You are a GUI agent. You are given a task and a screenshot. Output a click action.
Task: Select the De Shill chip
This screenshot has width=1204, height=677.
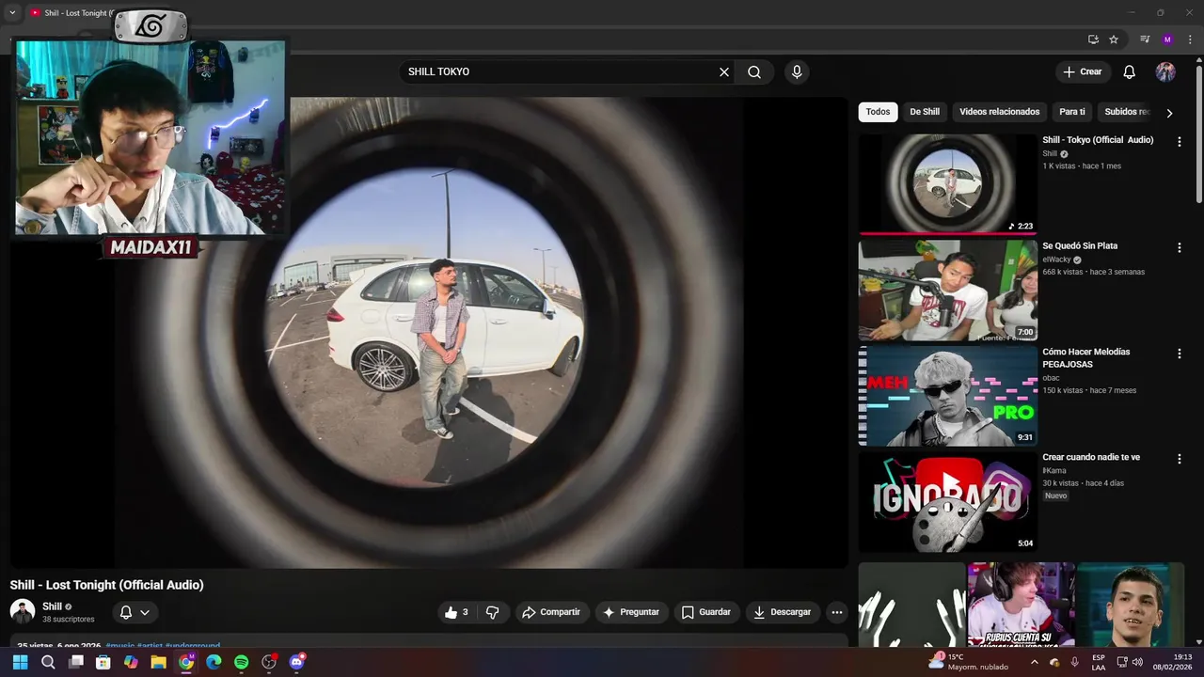925,112
